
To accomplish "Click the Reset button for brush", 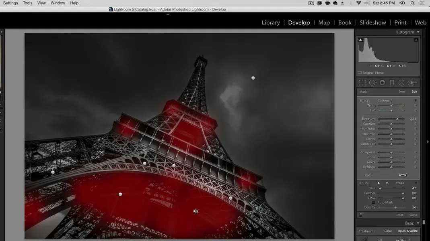I will click(x=399, y=215).
